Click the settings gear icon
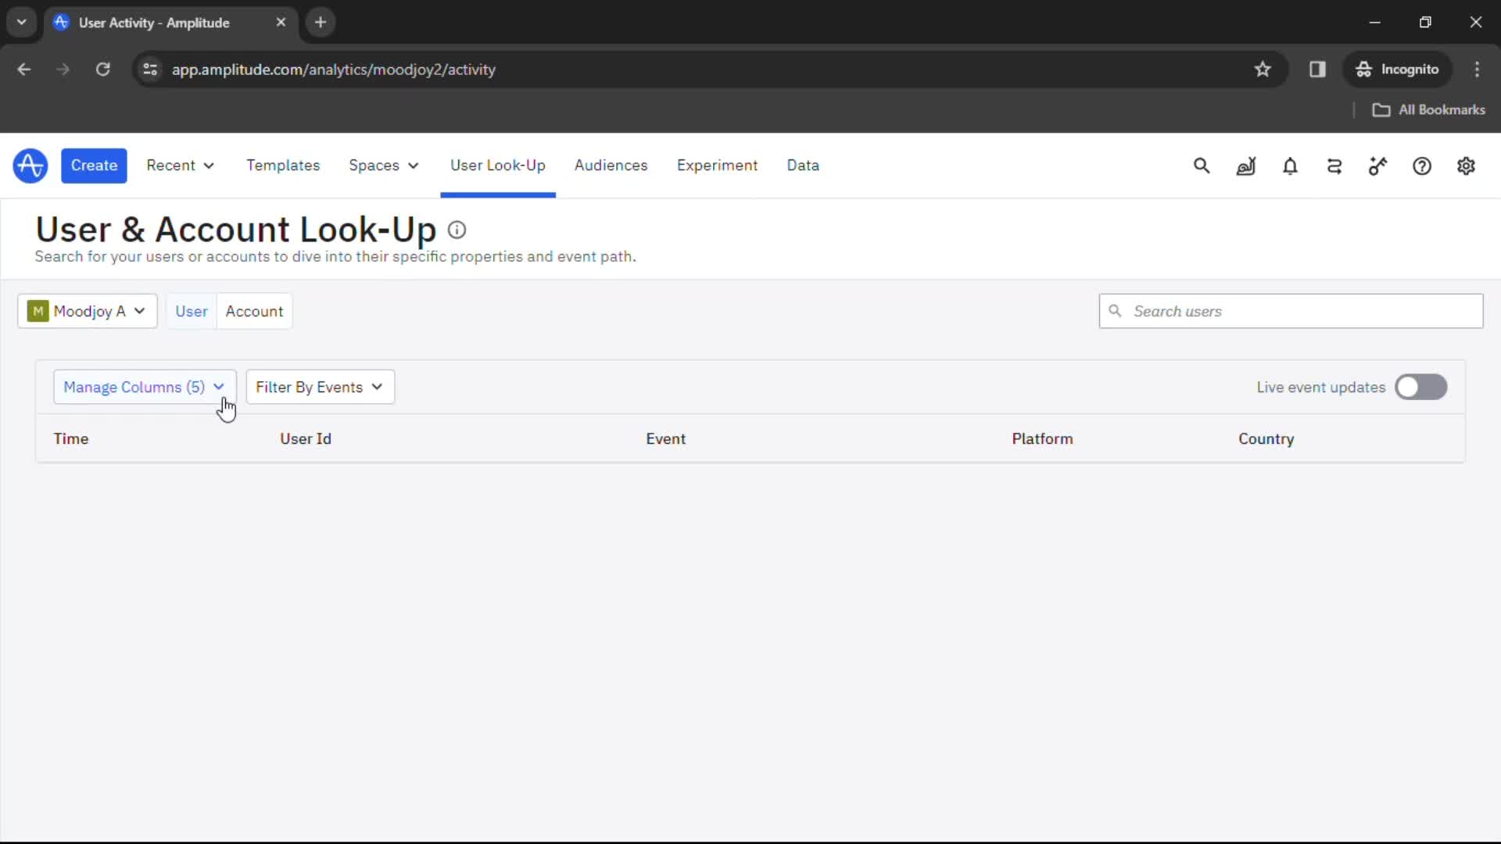Viewport: 1501px width, 844px height. click(x=1466, y=166)
